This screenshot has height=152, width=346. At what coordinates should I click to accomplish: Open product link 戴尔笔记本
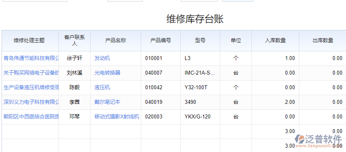click(108, 102)
